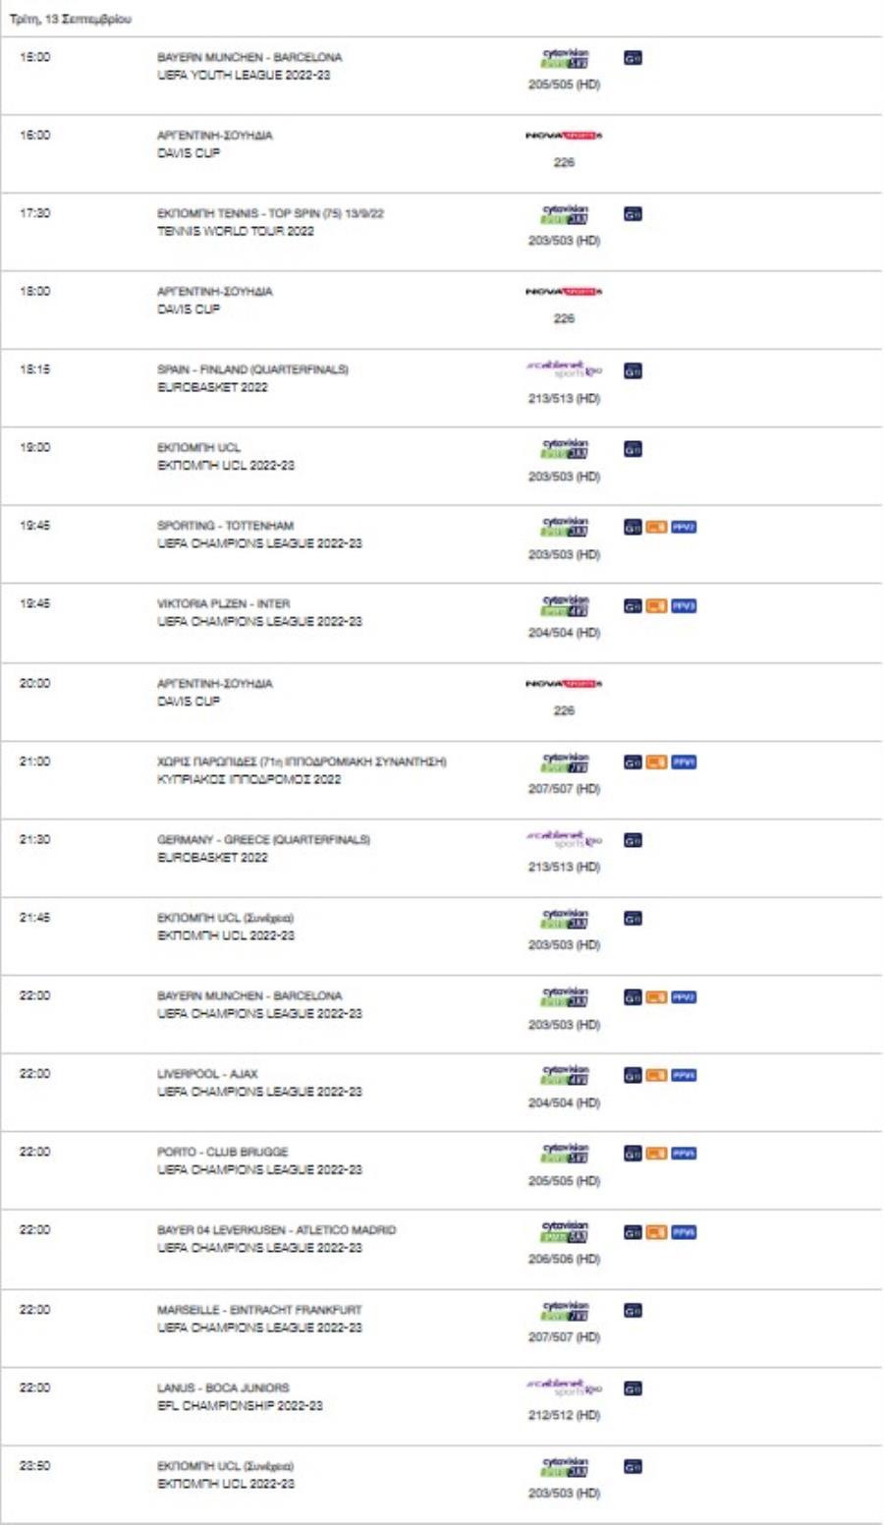Open the 22:00 Bayern Munchen - Barcelona Champions League title
884x1525 pixels.
[249, 995]
